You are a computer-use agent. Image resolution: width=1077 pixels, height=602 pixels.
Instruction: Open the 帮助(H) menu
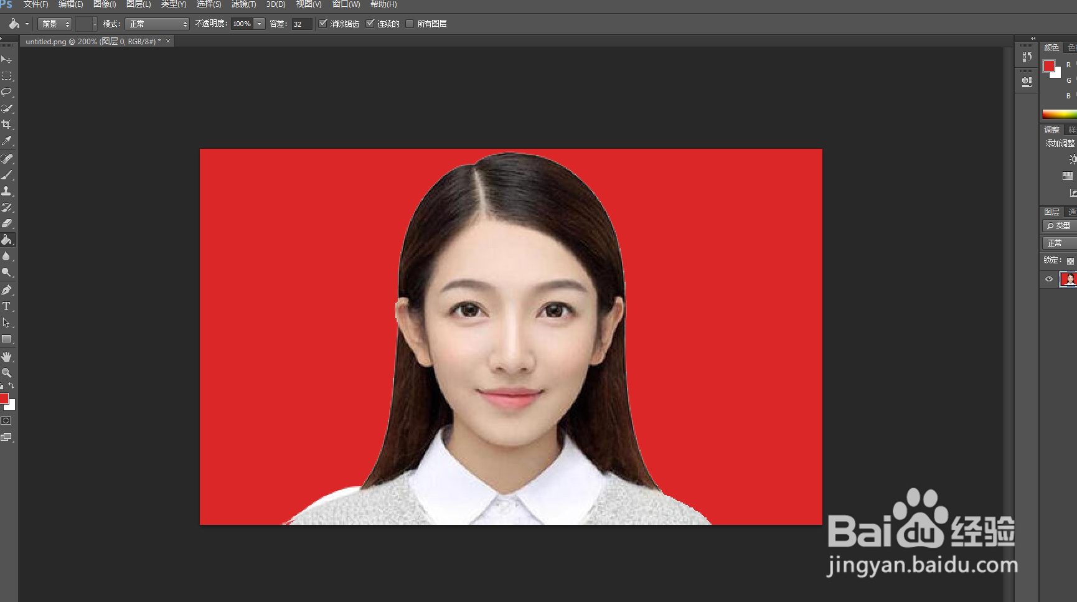383,4
